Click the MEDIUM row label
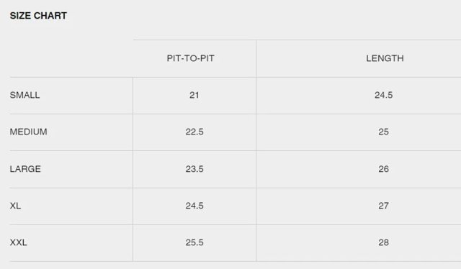This screenshot has height=269, width=461. (x=29, y=132)
